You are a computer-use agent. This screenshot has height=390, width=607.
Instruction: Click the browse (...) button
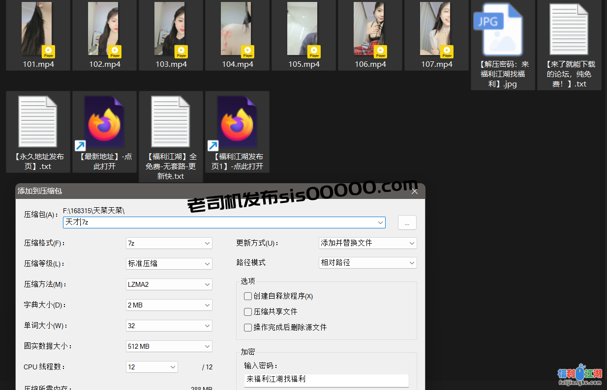click(x=407, y=222)
